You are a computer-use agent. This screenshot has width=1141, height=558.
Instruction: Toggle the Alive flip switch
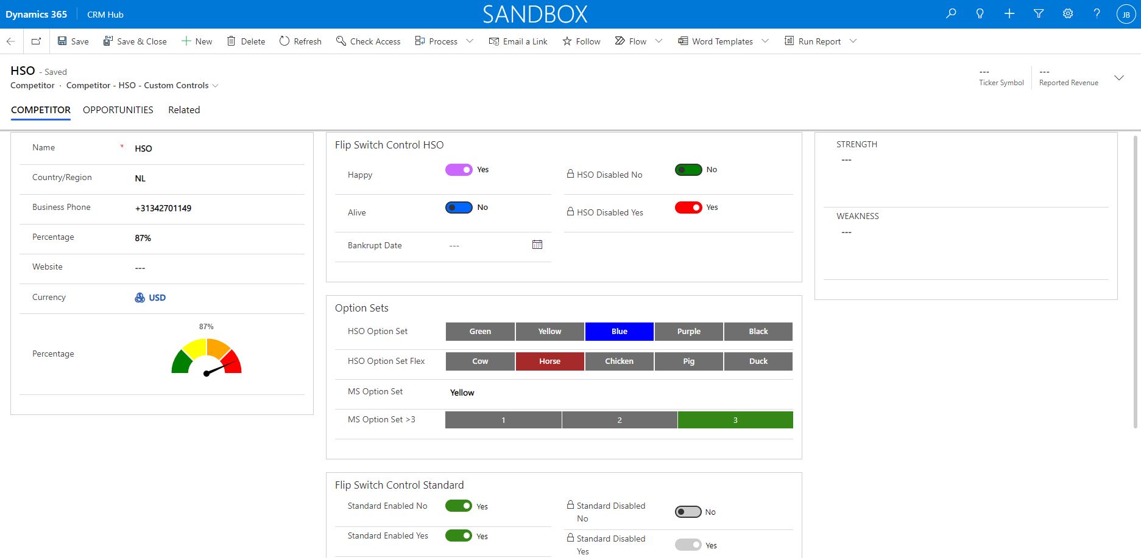(x=459, y=208)
